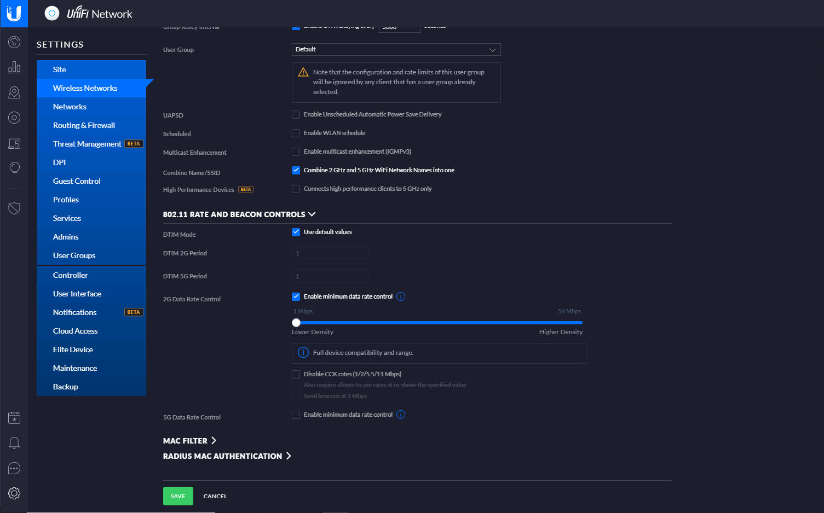Open the Settings gear icon
The width and height of the screenshot is (824, 513).
[x=14, y=493]
